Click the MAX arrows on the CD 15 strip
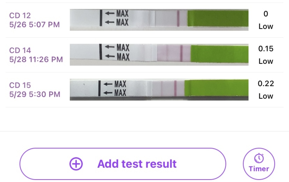This screenshot has width=289, height=182. [115, 89]
